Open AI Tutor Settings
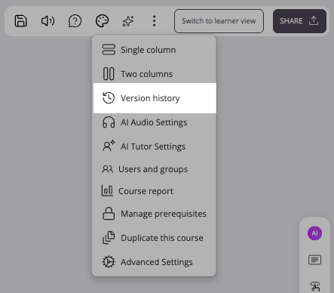 coord(155,146)
